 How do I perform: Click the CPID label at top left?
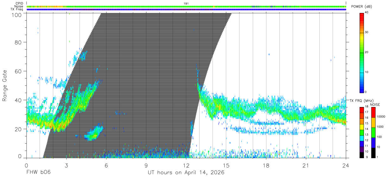pyautogui.click(x=19, y=3)
